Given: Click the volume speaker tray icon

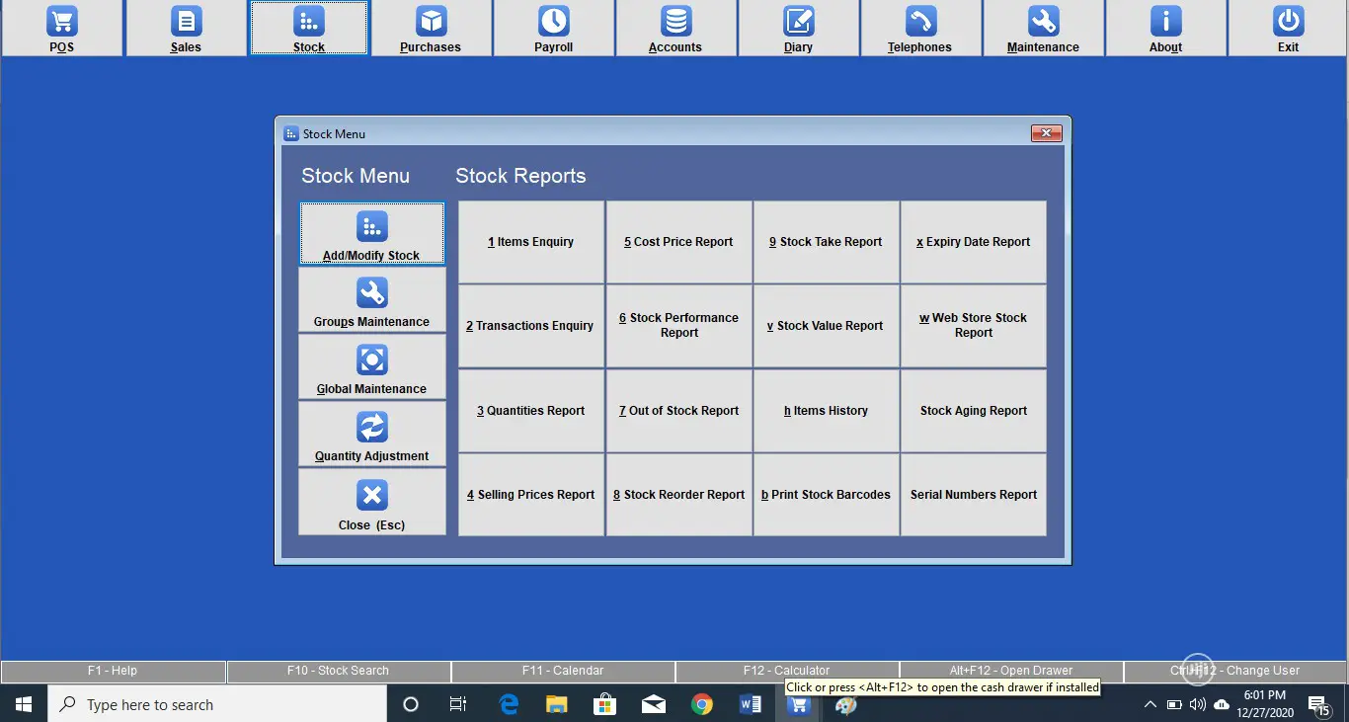Looking at the screenshot, I should click(x=1198, y=704).
